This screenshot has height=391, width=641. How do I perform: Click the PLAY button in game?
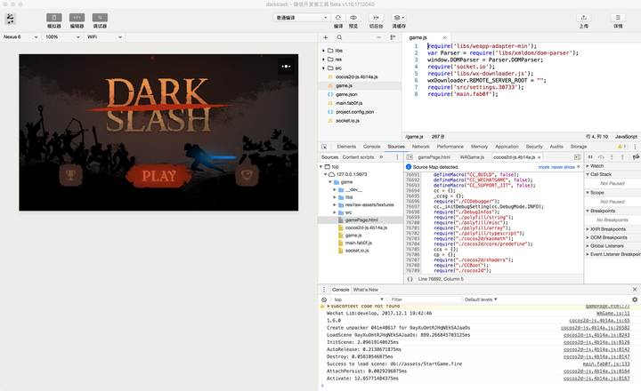[158, 176]
